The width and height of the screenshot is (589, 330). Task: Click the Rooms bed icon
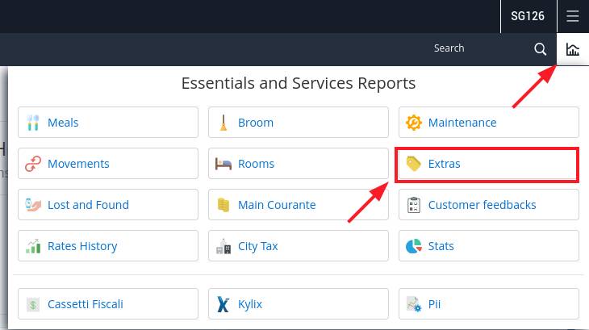coord(223,164)
